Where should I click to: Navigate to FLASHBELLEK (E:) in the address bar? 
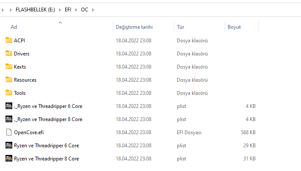click(x=35, y=9)
